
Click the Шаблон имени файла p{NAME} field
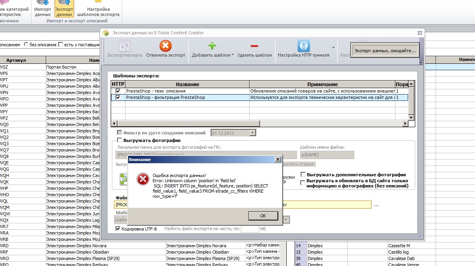click(327, 155)
